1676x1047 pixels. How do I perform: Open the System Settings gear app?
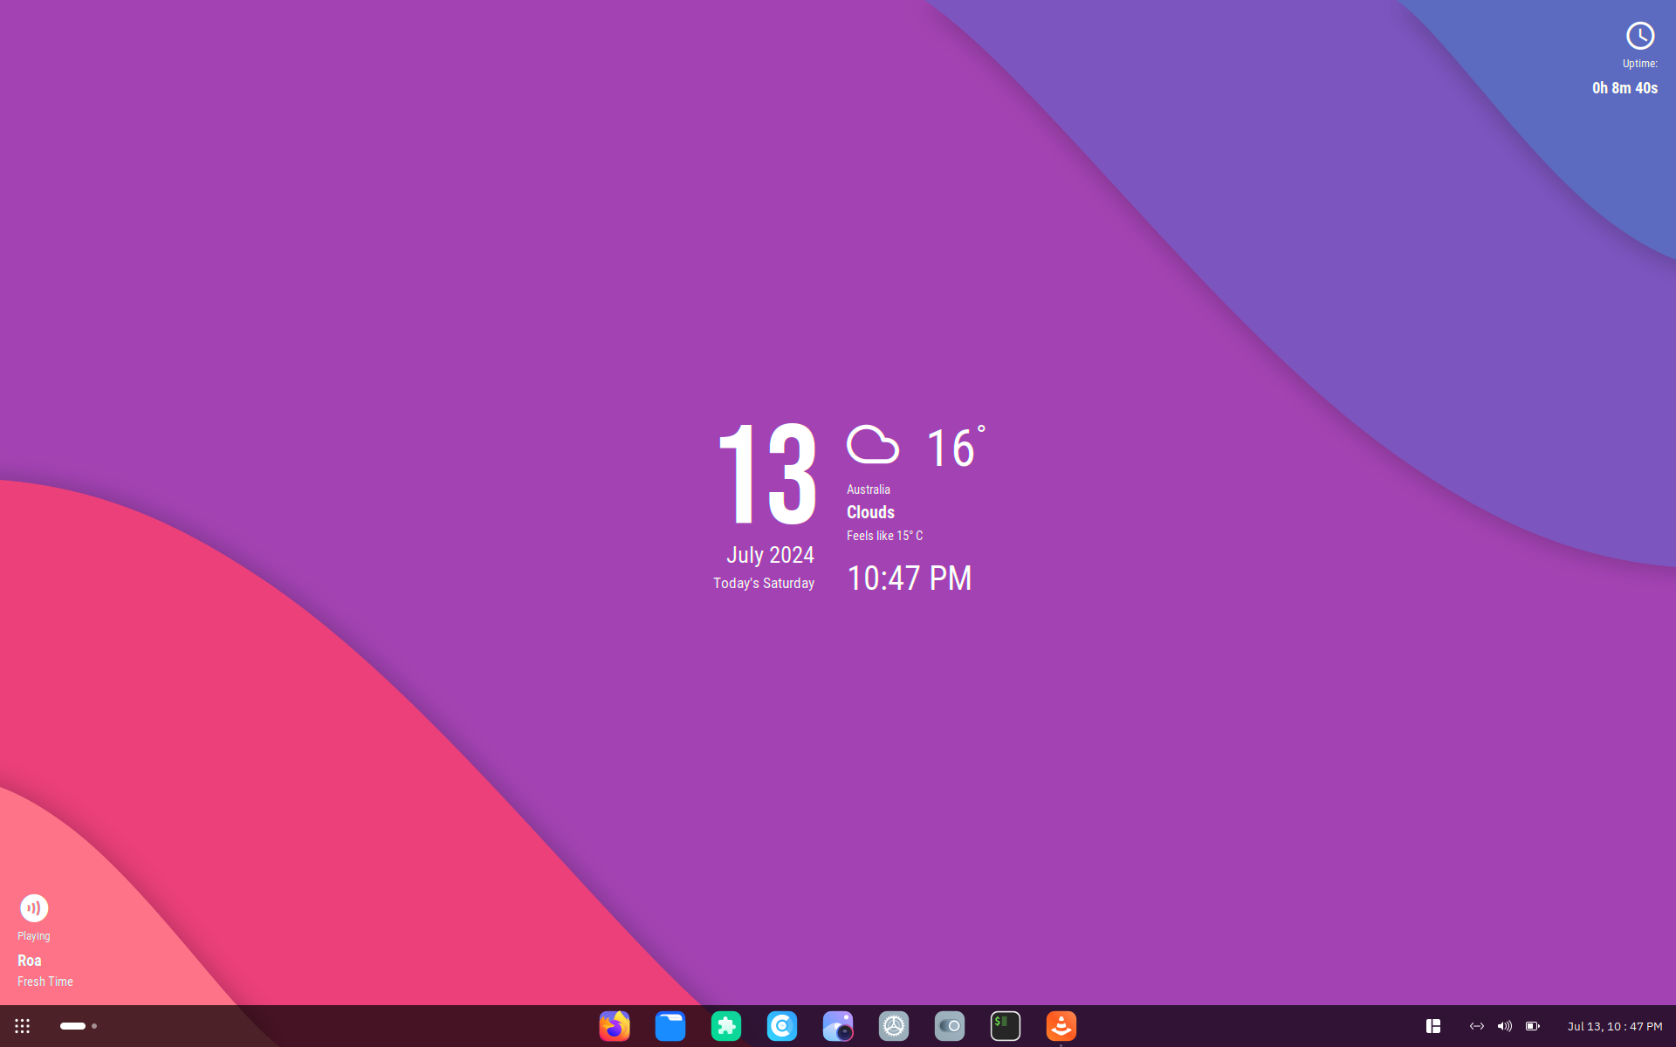894,1026
